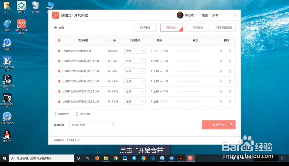289x166 pixels.
Task: Uncheck the 部分1.pdf file checkbox
Action: [59, 61]
